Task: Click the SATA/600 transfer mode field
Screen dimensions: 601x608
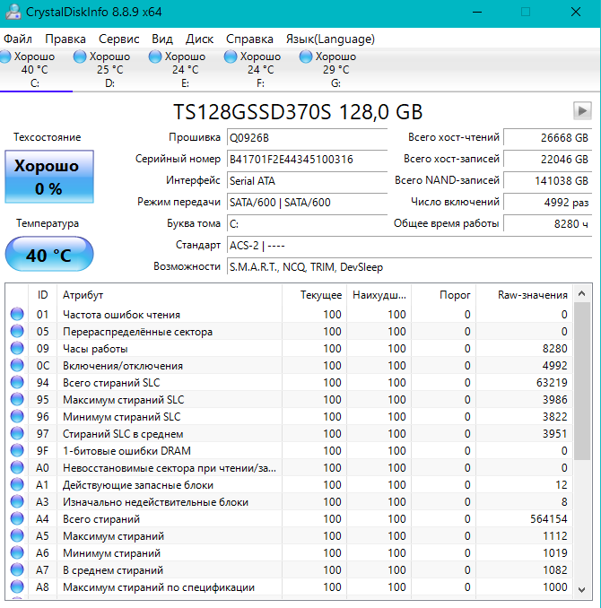Action: click(307, 203)
